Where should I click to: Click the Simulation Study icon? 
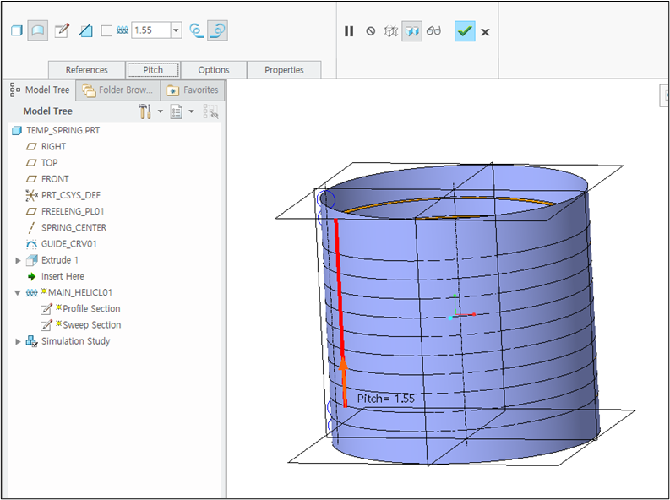point(31,341)
